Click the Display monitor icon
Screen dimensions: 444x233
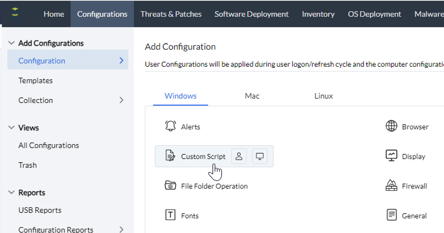(x=391, y=156)
